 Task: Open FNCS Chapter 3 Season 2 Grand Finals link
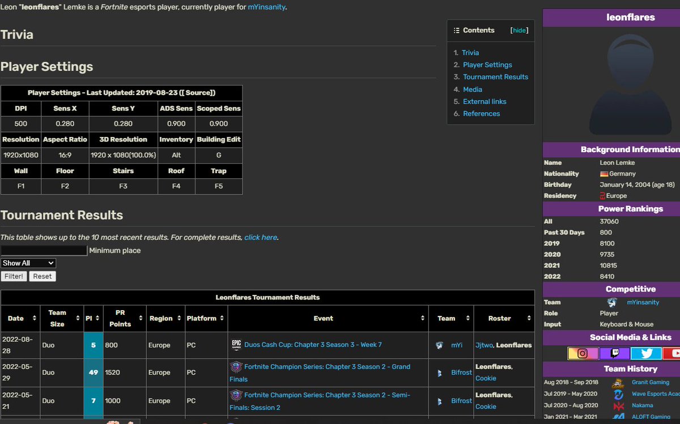click(x=320, y=372)
